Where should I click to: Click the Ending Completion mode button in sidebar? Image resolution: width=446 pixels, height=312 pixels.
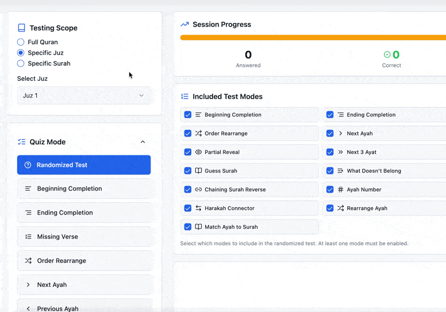[x=84, y=213]
